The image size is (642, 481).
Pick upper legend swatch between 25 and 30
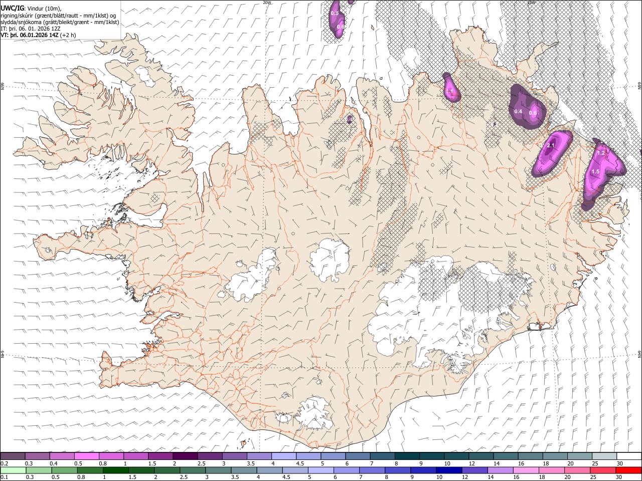coord(604,456)
